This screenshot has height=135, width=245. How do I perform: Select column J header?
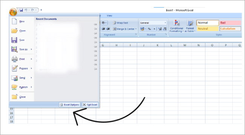[x=144, y=45]
